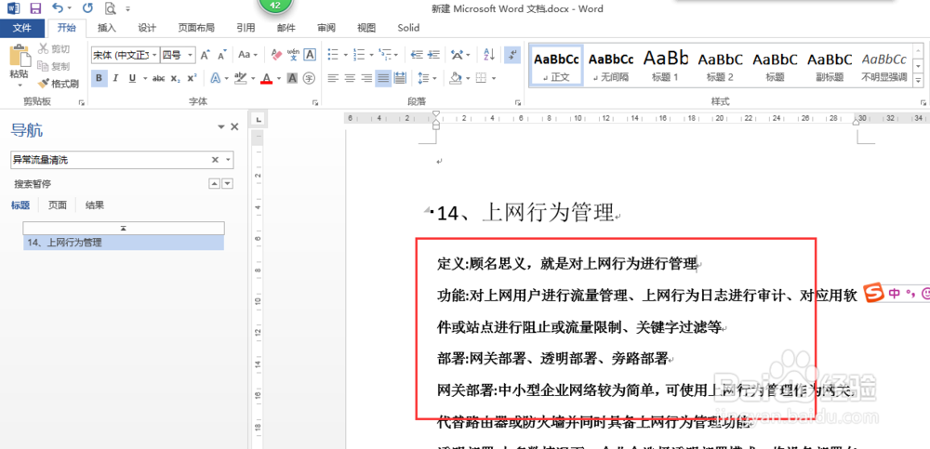Apply the 副标题 style
This screenshot has width=930, height=449.
click(x=830, y=65)
